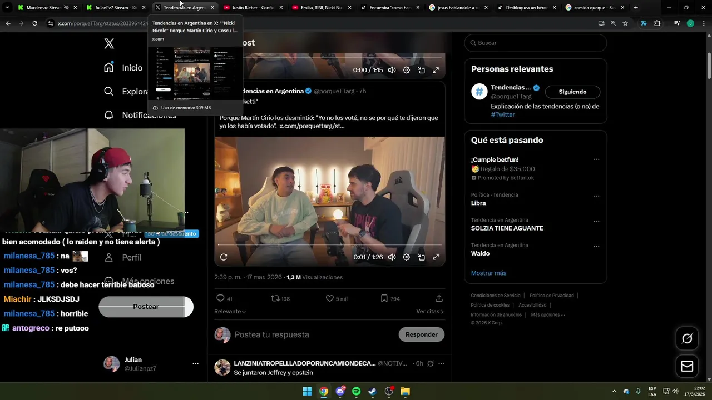Open Julian account menu dots

[195, 364]
